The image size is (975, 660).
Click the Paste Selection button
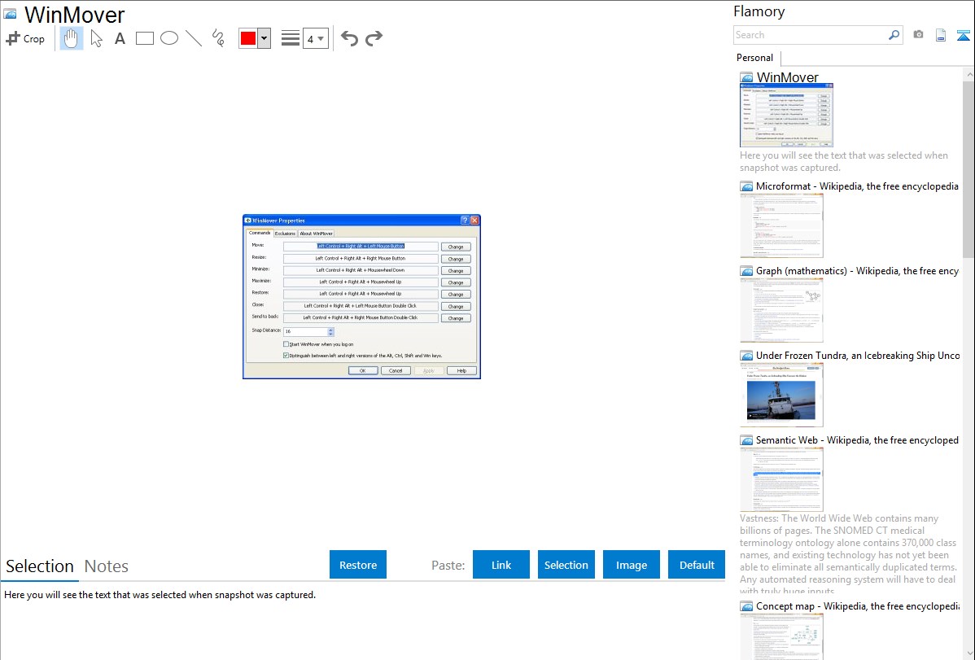tap(566, 565)
